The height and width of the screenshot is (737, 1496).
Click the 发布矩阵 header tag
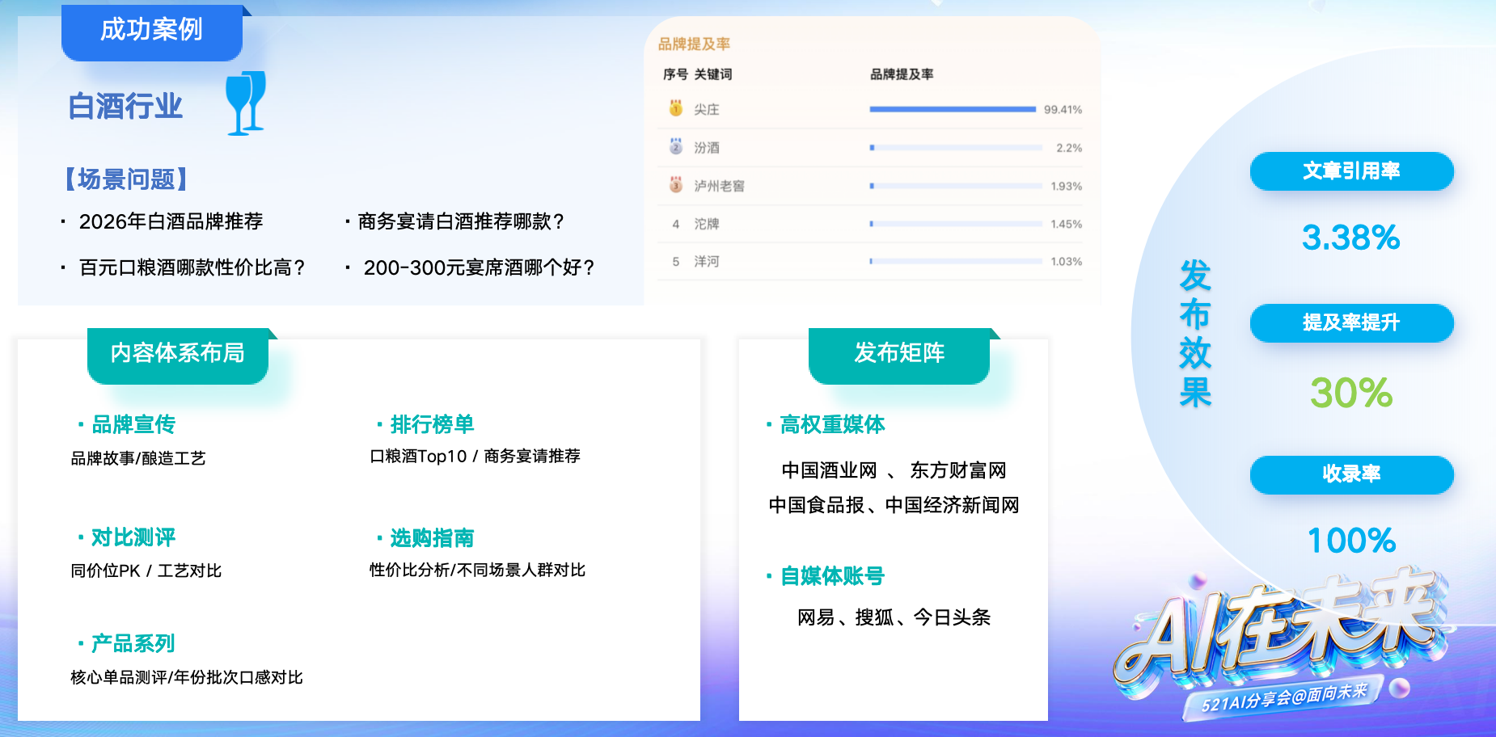(899, 354)
